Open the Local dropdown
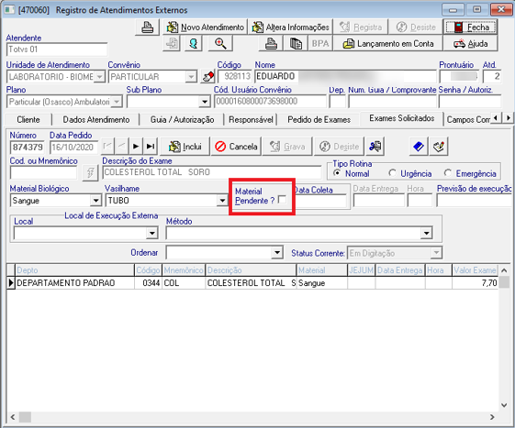Image resolution: width=515 pixels, height=428 pixels. pyautogui.click(x=151, y=233)
